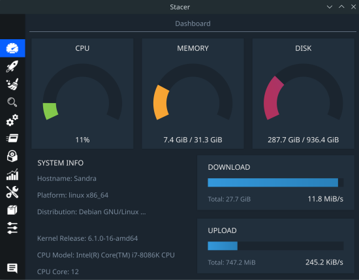Click 'Kernel Release: 6.1.0-16-amd64' line
This screenshot has height=280, width=359.
pyautogui.click(x=87, y=239)
